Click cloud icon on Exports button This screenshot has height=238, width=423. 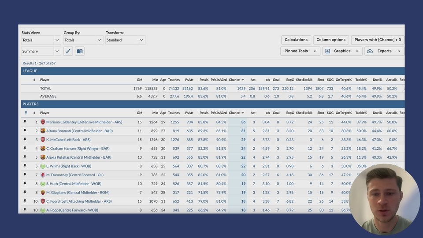370,51
